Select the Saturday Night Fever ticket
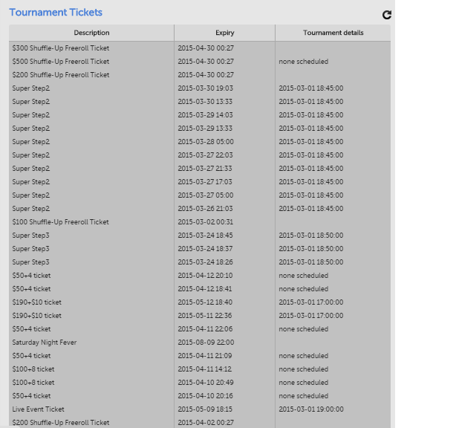The image size is (456, 428). (x=200, y=343)
